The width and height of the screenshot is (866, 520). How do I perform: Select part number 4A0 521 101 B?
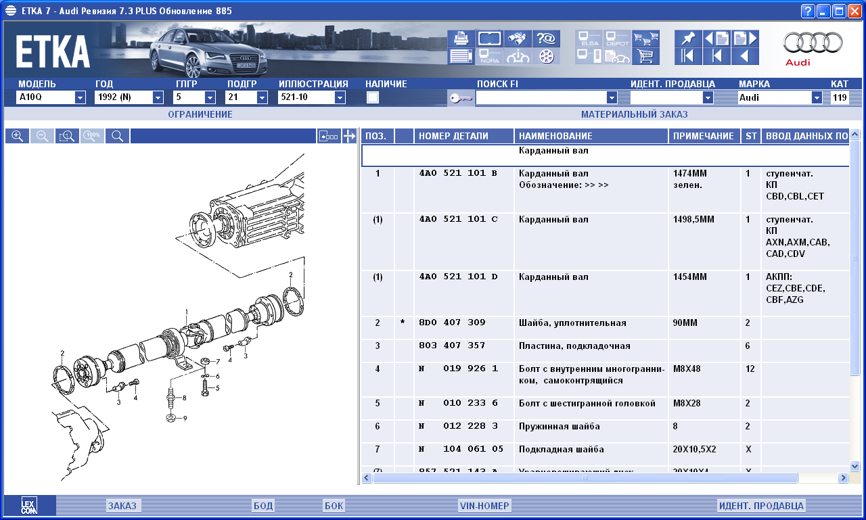pos(457,173)
